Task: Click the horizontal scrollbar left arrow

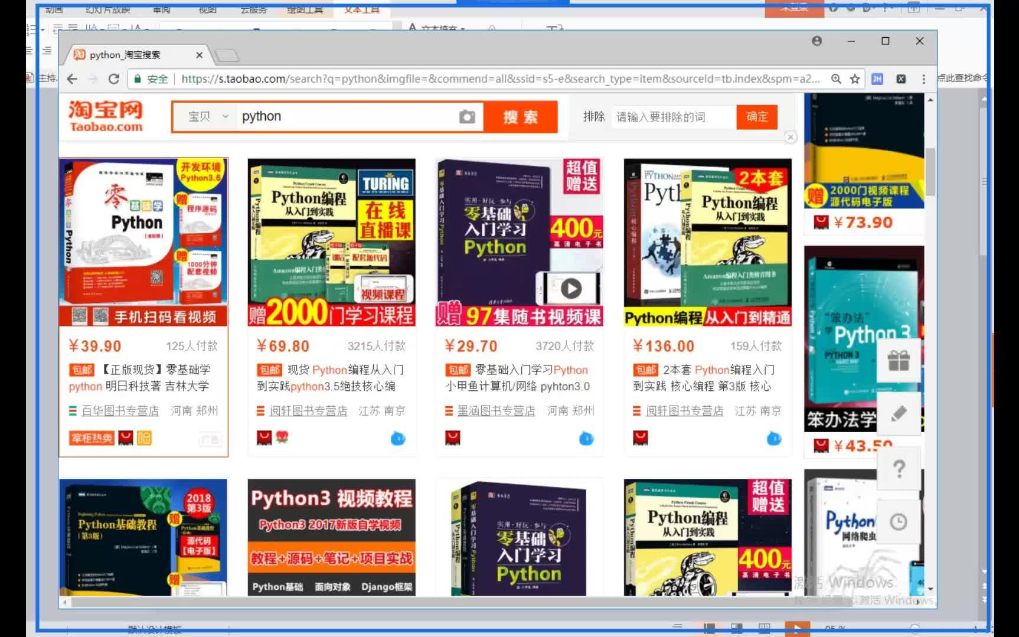Action: coord(65,603)
